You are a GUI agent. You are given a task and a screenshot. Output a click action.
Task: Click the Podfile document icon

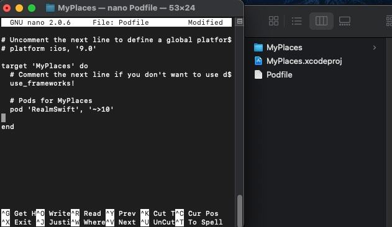(x=258, y=74)
